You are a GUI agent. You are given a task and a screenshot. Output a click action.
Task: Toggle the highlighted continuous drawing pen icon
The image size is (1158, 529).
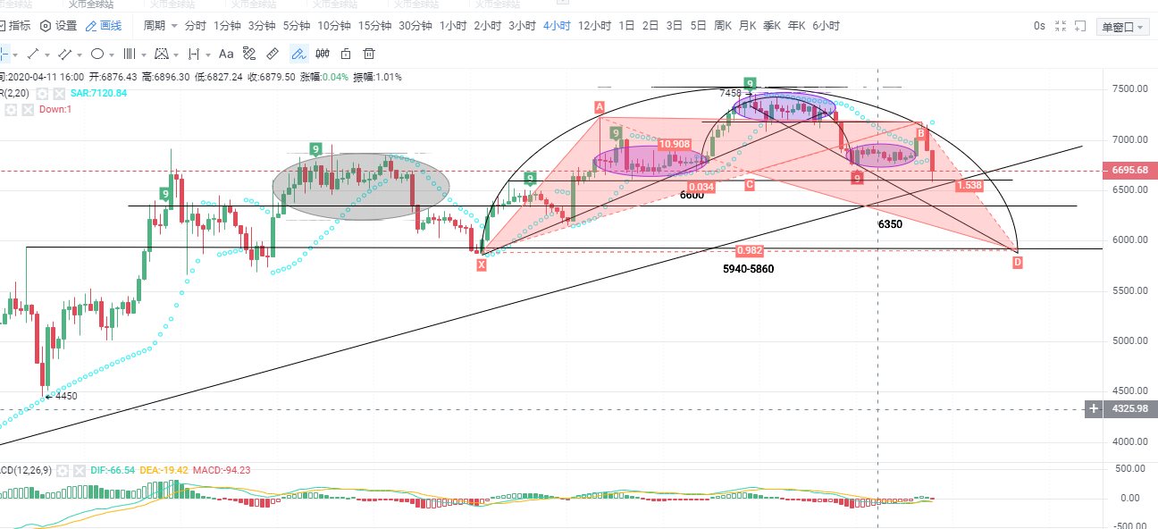point(299,54)
